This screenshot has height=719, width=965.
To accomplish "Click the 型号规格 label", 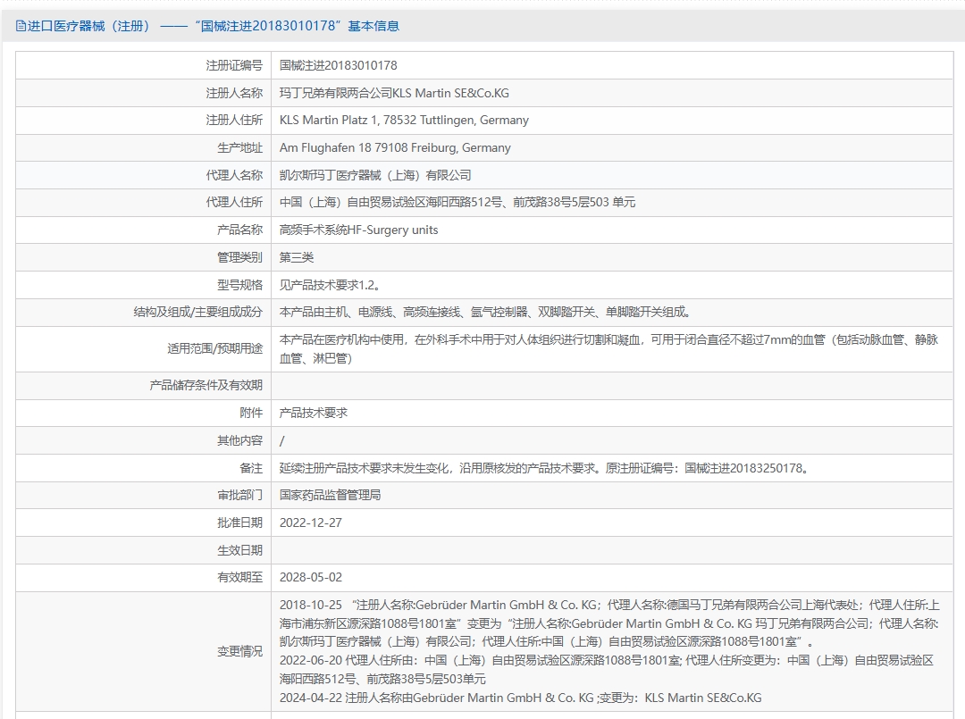I will (239, 285).
